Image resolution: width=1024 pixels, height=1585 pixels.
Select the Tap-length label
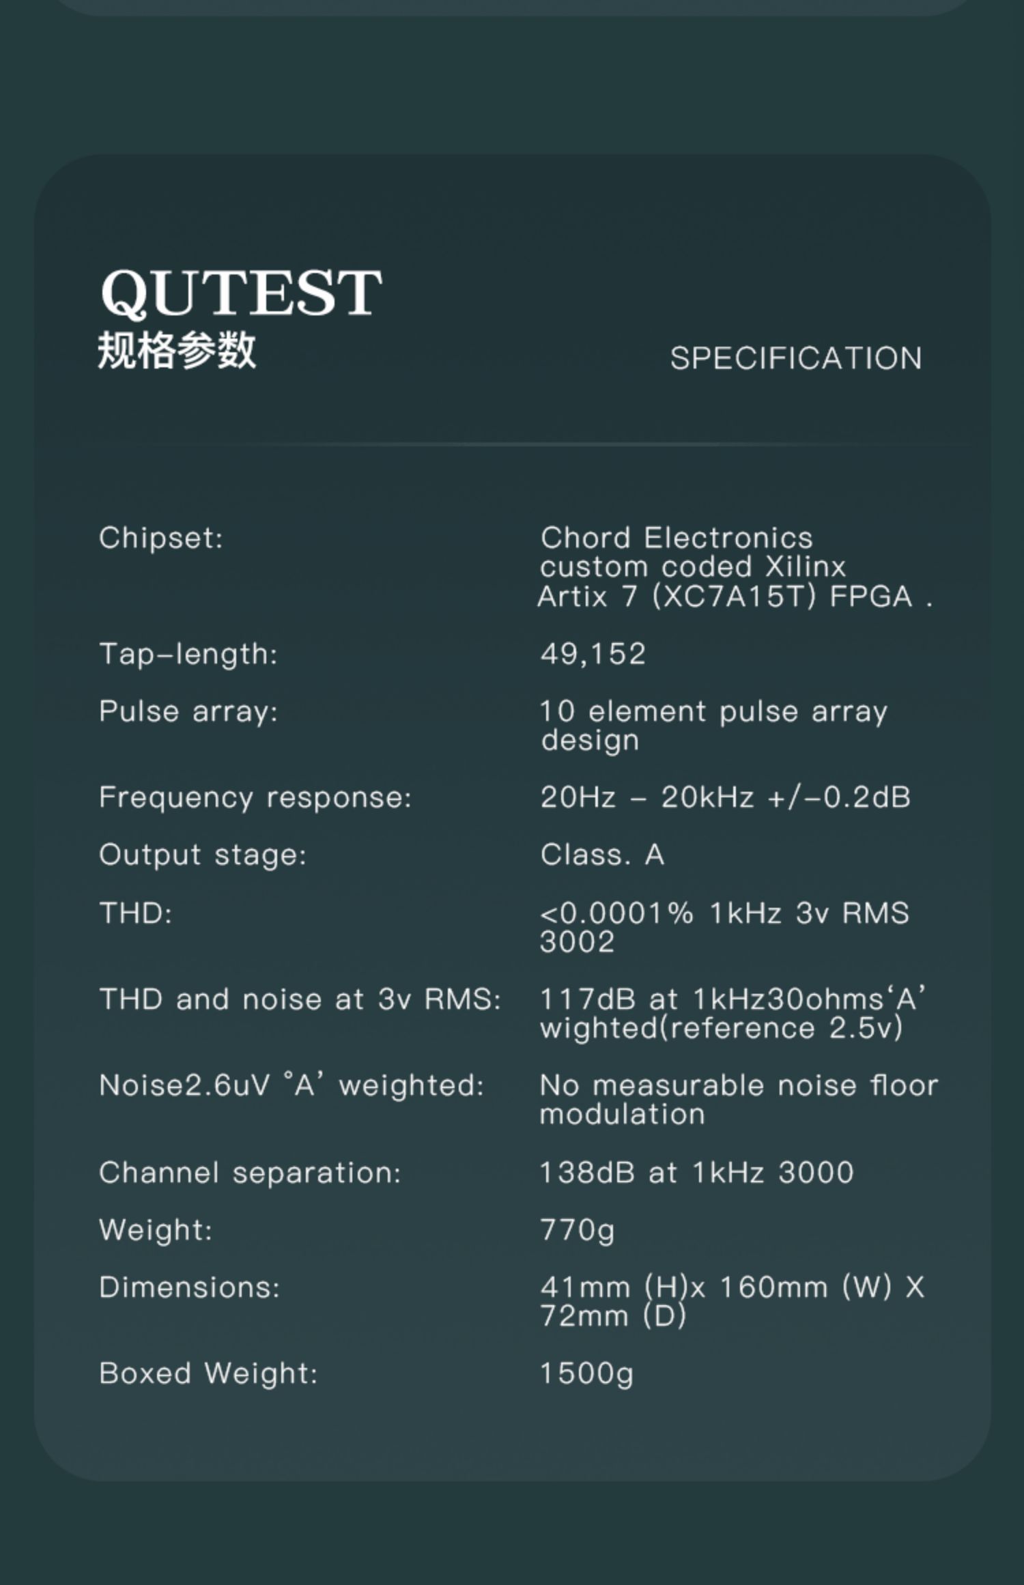coord(188,654)
